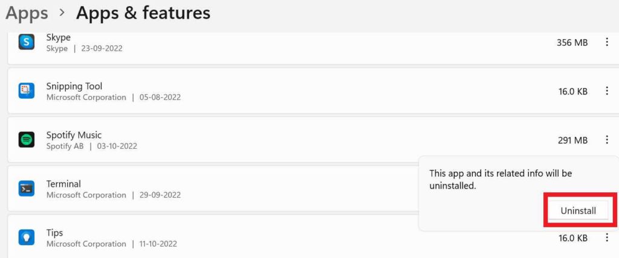Screen dimensions: 619x258
Task: Open the three-dot menu for Spotify Music
Action: click(606, 140)
